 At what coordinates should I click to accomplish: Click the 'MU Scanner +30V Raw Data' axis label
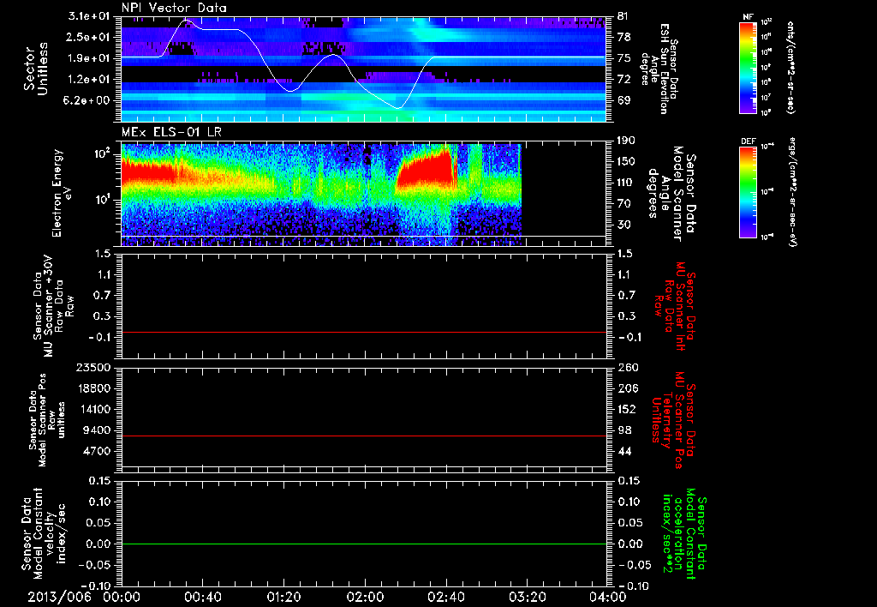click(x=53, y=306)
